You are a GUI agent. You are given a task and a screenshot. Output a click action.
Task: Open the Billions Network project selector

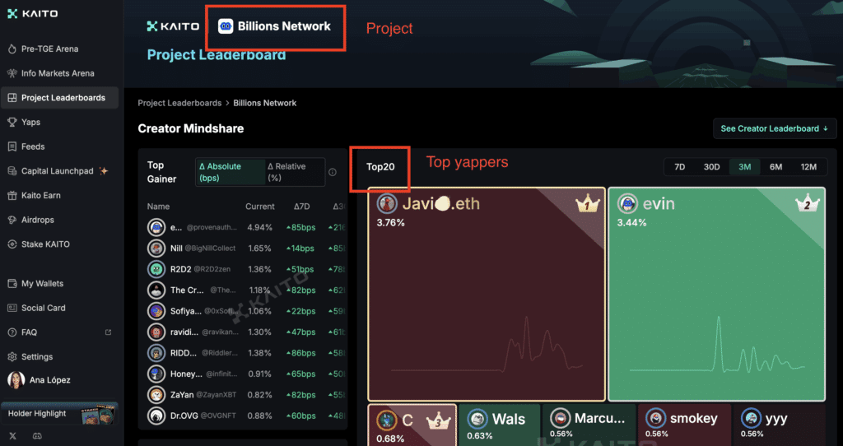click(x=275, y=26)
